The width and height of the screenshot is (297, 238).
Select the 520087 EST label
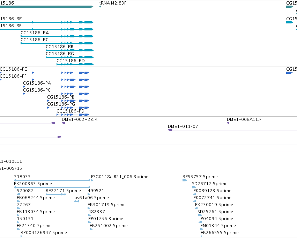click(x=25, y=191)
